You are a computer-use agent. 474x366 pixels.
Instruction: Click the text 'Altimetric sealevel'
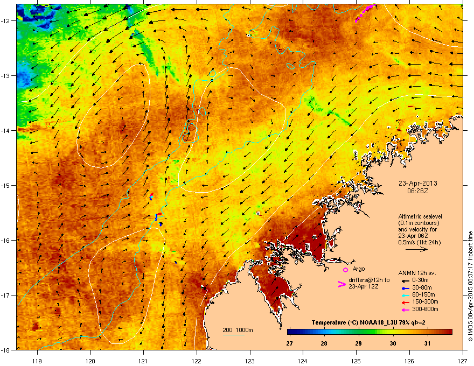(x=420, y=216)
